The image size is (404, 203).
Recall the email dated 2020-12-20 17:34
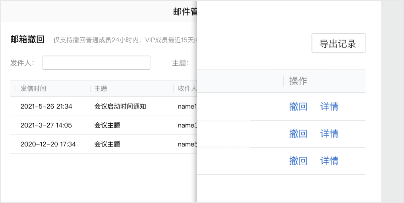pyautogui.click(x=298, y=161)
